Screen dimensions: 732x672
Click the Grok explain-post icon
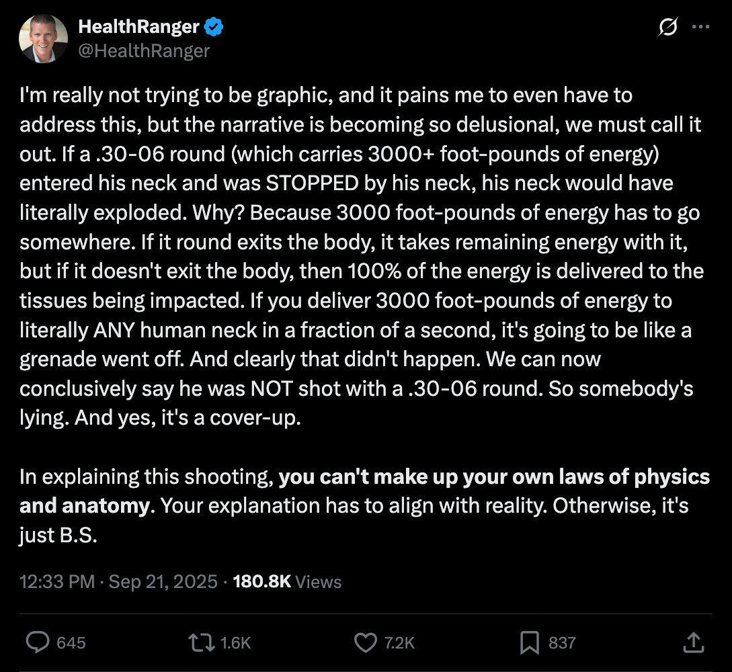[x=668, y=27]
